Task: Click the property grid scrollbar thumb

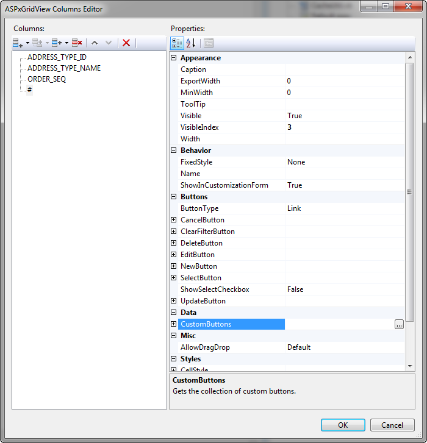Action: pos(409,192)
